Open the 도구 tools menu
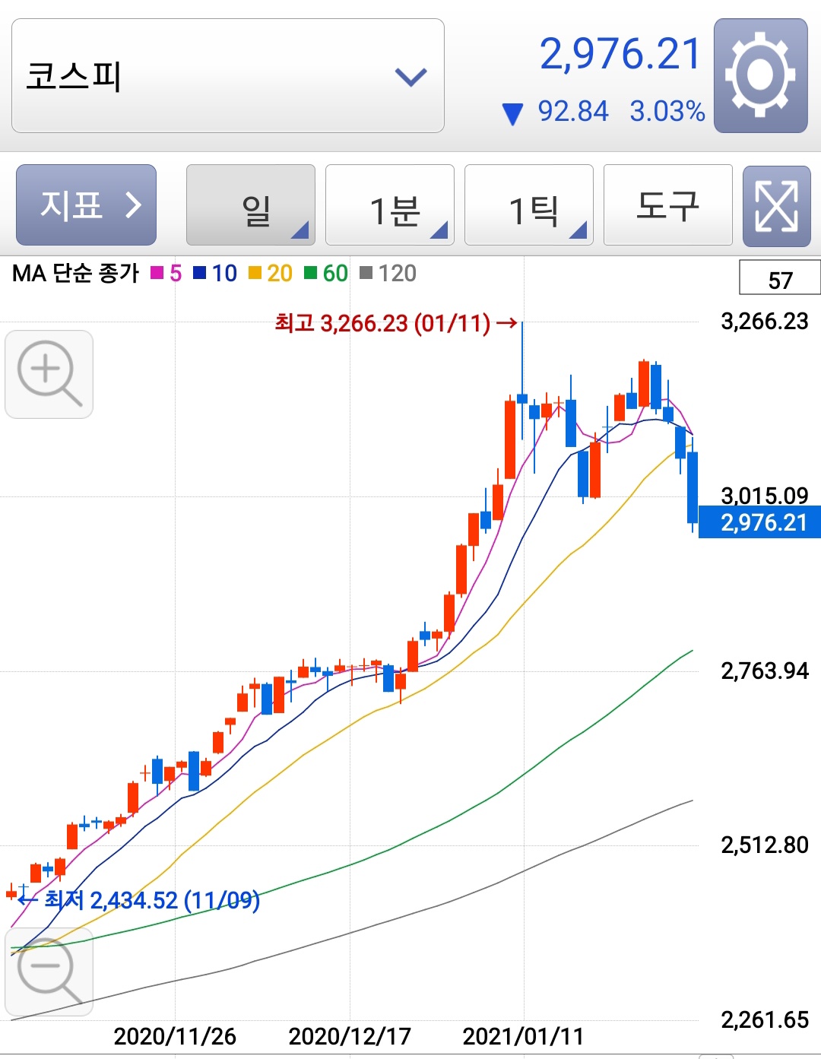821x1059 pixels. [x=668, y=205]
